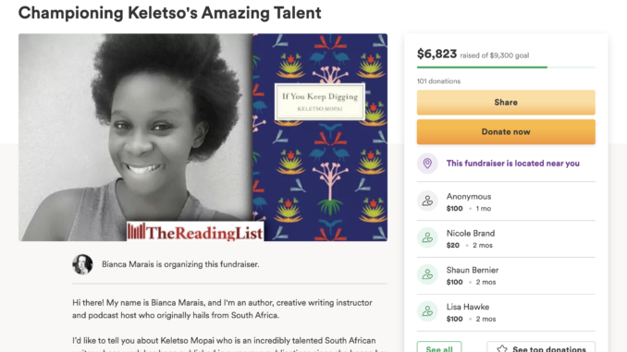Click the star icon beside See top donations

click(x=502, y=349)
